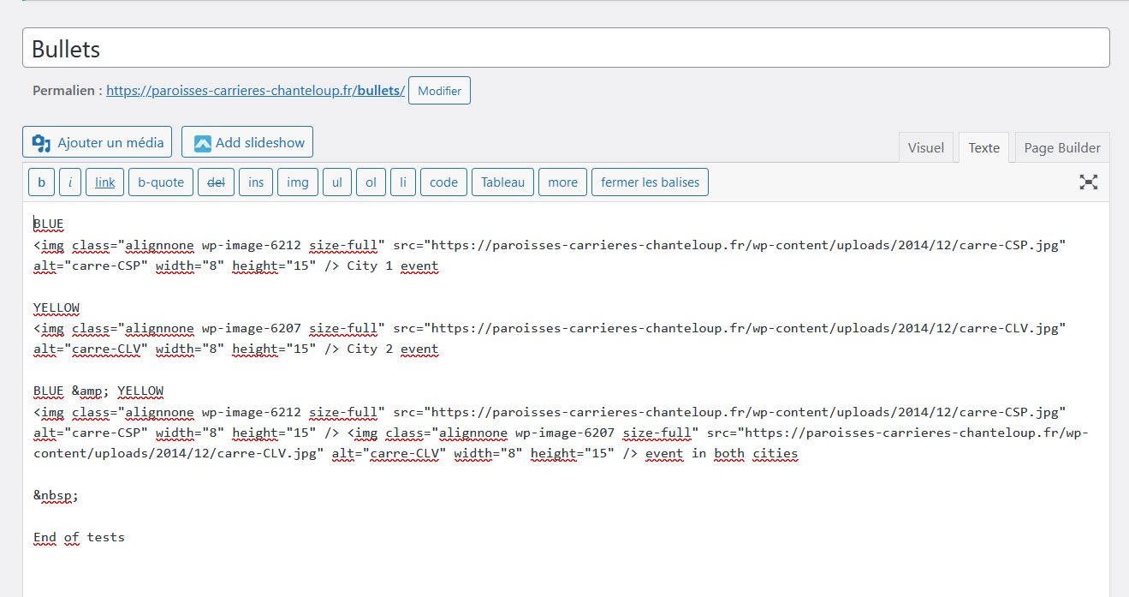
Task: Switch to the Visuel editor tab
Action: (925, 147)
